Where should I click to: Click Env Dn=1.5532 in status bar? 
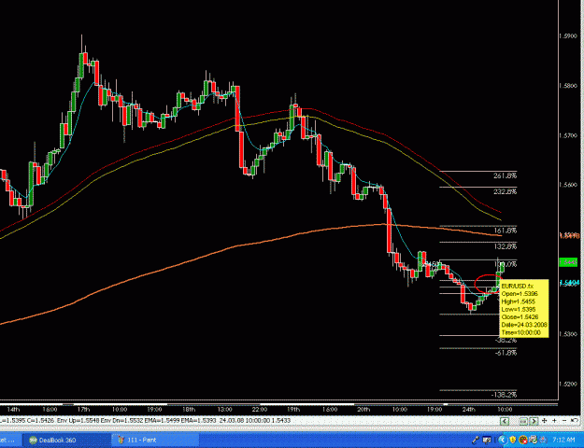point(122,421)
